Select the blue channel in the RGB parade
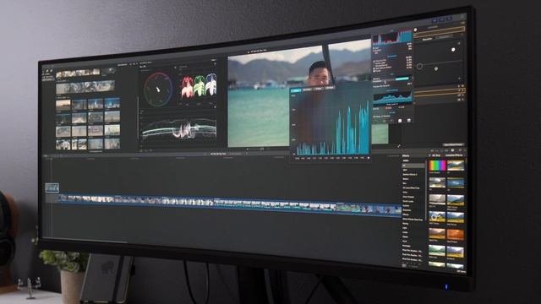 [x=210, y=84]
